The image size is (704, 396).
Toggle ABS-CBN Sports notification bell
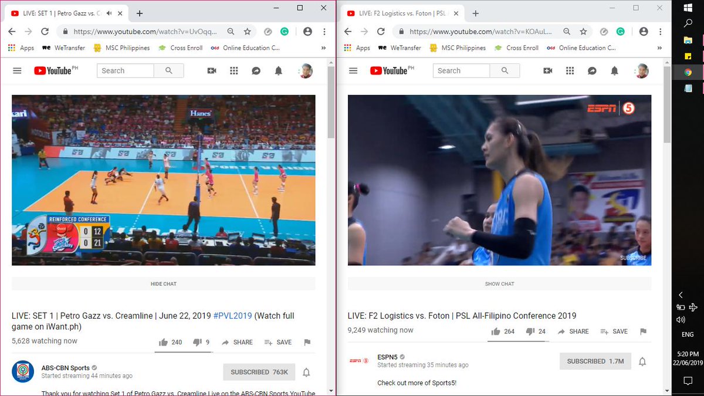point(306,372)
